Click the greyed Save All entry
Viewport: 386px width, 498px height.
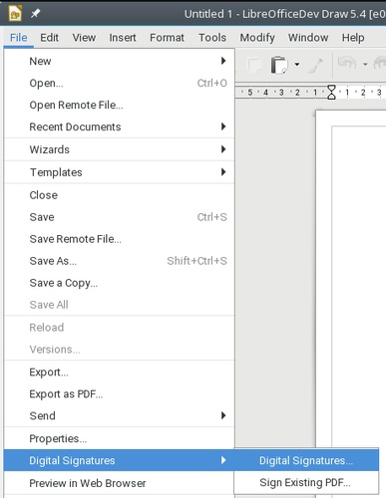(120, 305)
